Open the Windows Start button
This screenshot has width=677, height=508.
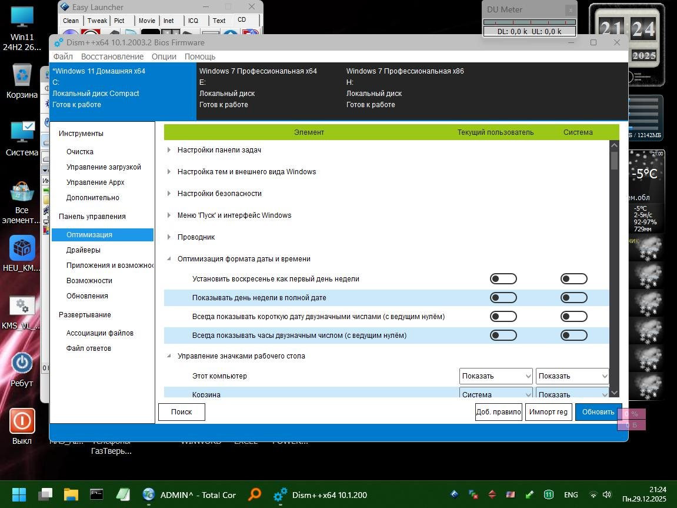coord(19,494)
